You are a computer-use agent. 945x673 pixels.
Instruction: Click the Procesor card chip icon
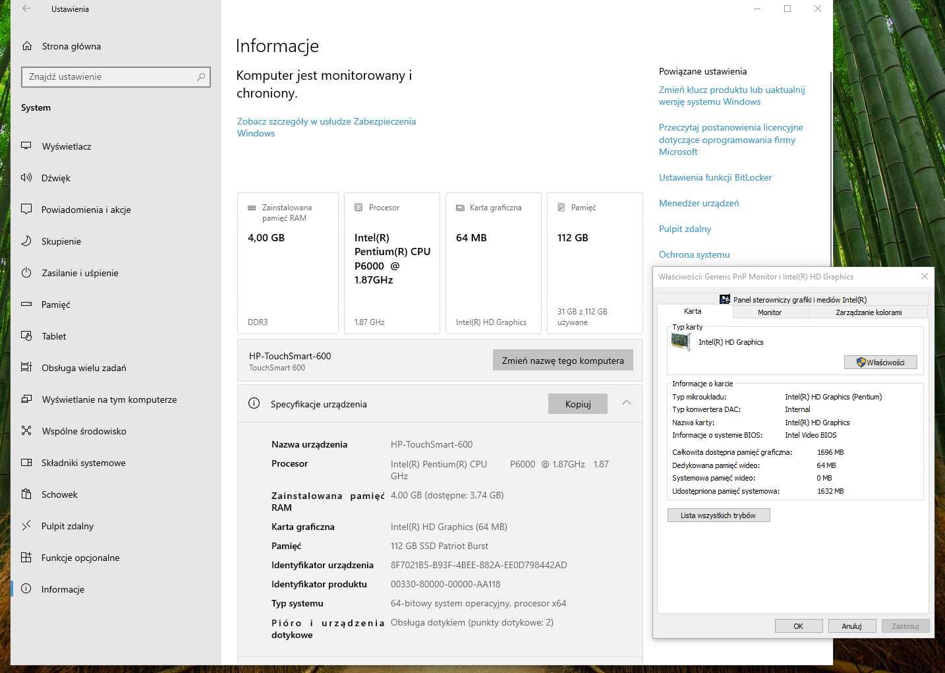coord(358,208)
